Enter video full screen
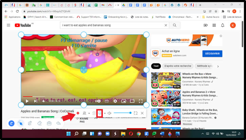Viewport: 246px width, 140px height. coord(141,101)
